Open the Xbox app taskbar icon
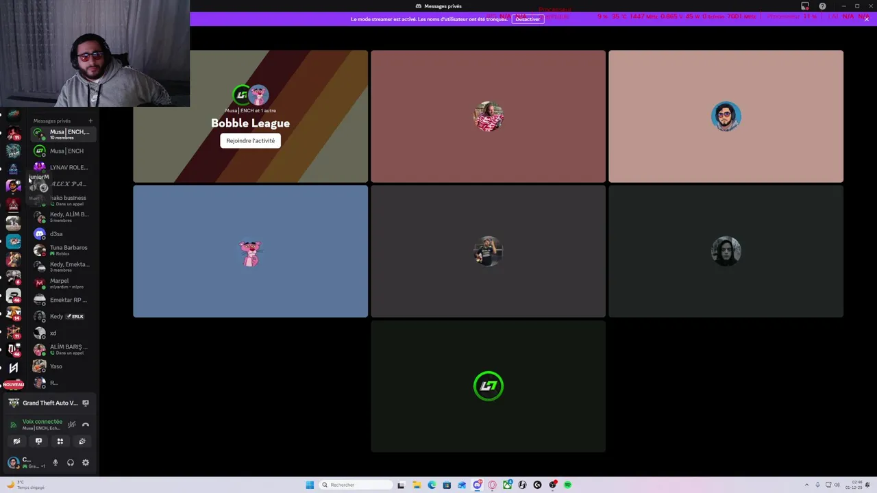 click(x=507, y=485)
